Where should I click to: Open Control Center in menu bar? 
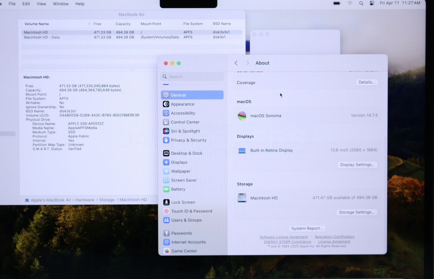372,3
